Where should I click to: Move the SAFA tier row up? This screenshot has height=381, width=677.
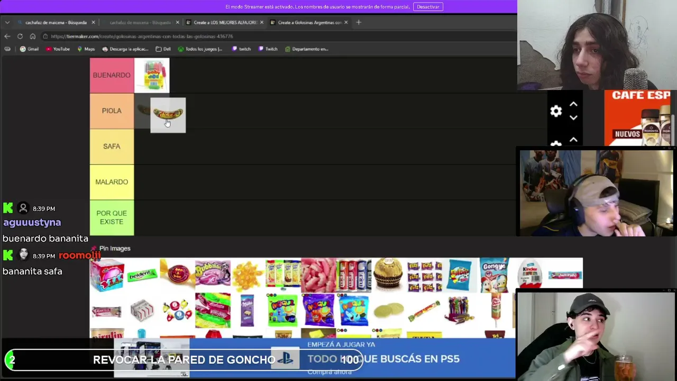[573, 140]
